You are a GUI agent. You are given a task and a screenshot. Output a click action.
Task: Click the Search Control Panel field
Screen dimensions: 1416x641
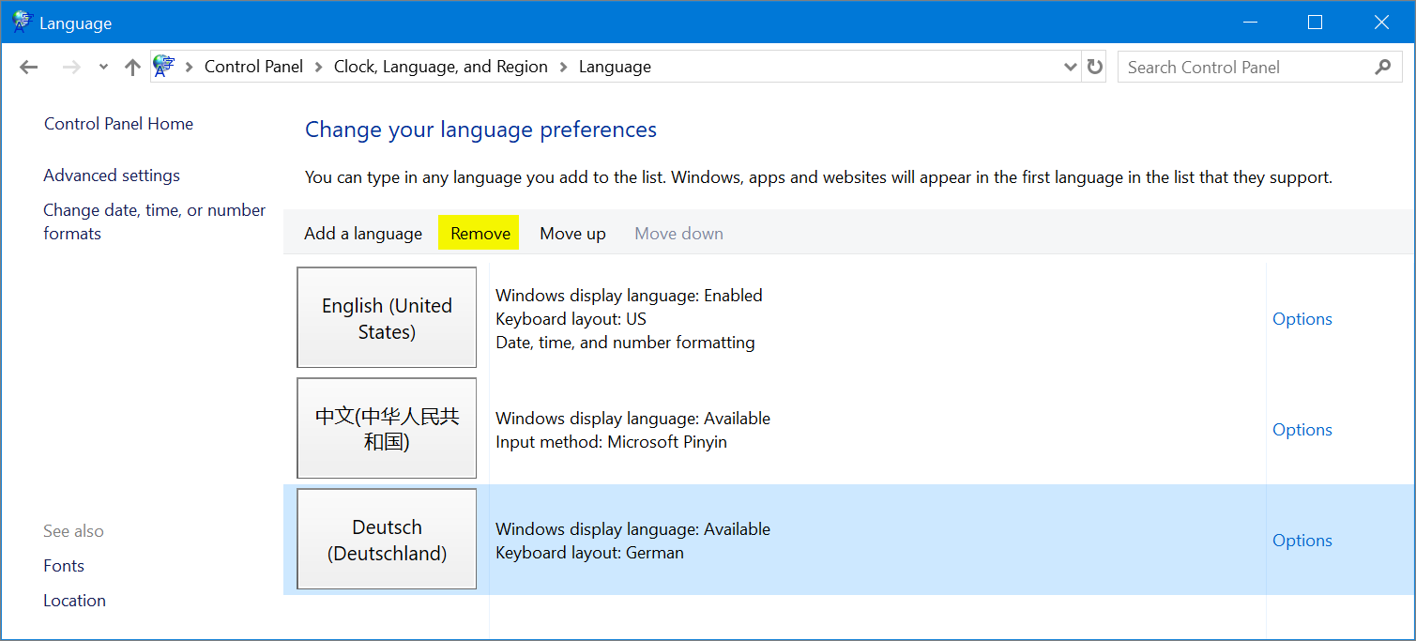[x=1243, y=67]
